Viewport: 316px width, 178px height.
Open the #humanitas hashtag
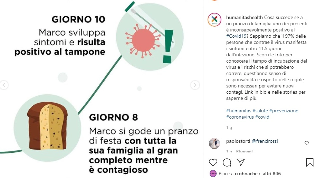(239, 111)
